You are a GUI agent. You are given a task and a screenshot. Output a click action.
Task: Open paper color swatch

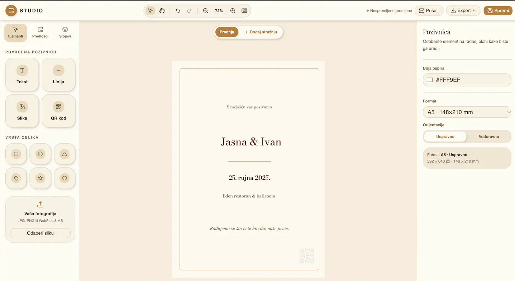tap(430, 80)
